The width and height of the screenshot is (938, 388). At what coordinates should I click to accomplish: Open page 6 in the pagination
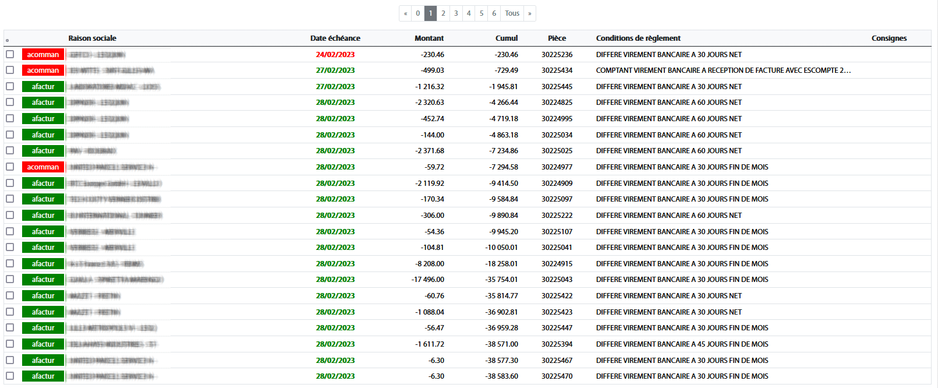pyautogui.click(x=494, y=13)
